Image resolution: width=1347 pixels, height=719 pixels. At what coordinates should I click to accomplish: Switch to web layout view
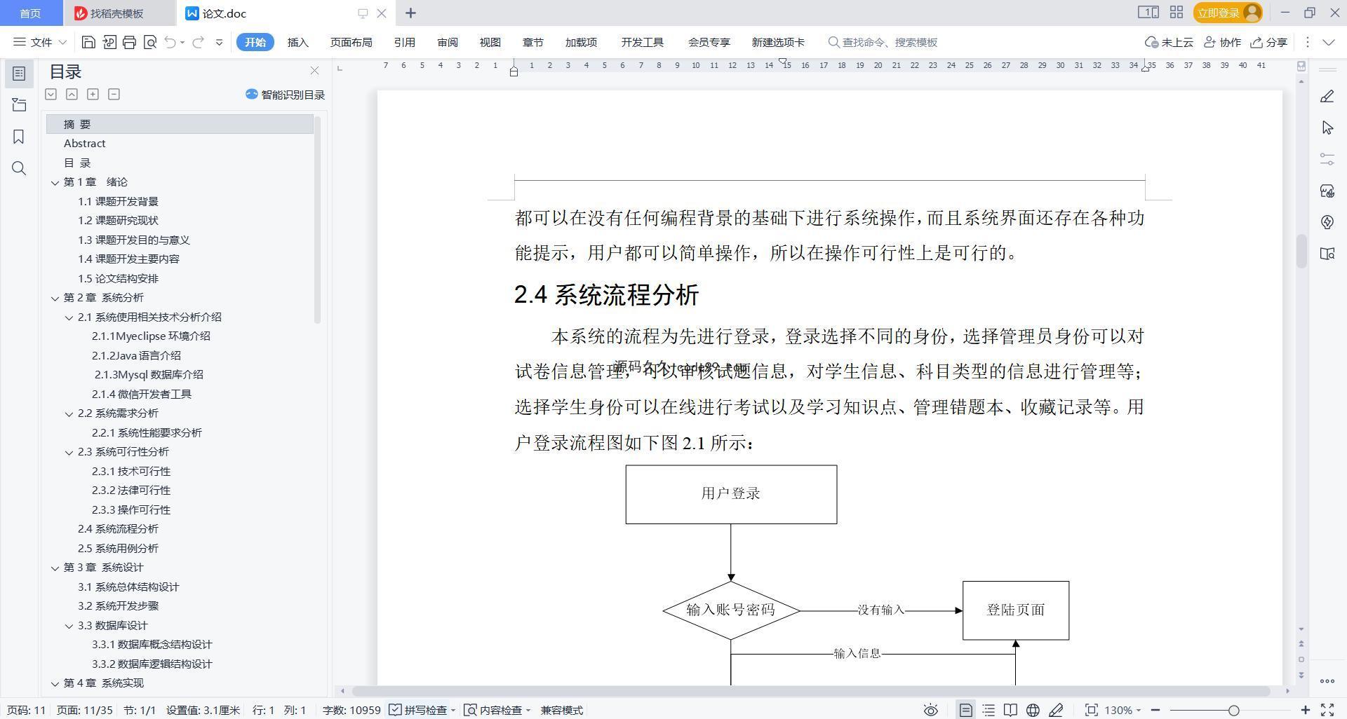tap(1033, 710)
